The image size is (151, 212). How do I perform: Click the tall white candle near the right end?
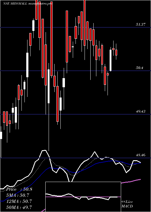click(x=111, y=60)
